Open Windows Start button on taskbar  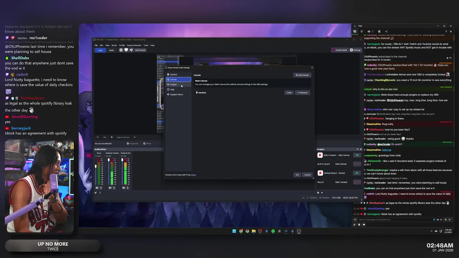point(234,231)
